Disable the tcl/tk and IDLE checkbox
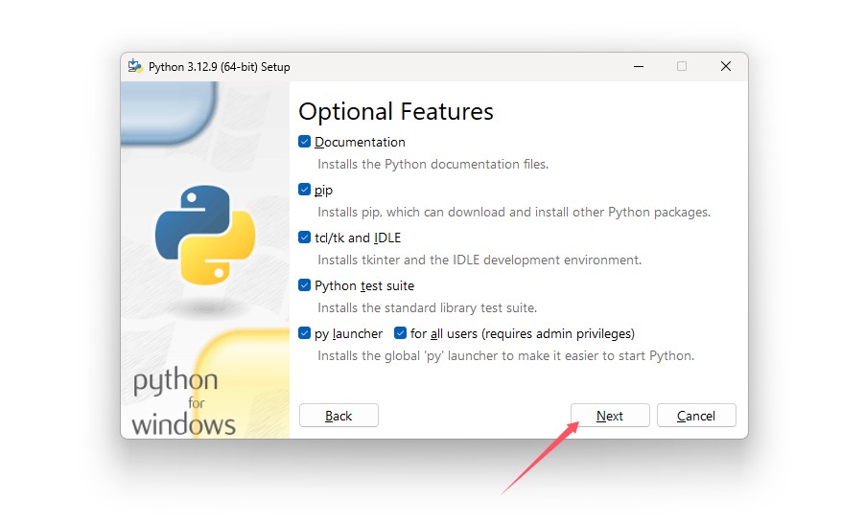This screenshot has width=865, height=521. 304,238
